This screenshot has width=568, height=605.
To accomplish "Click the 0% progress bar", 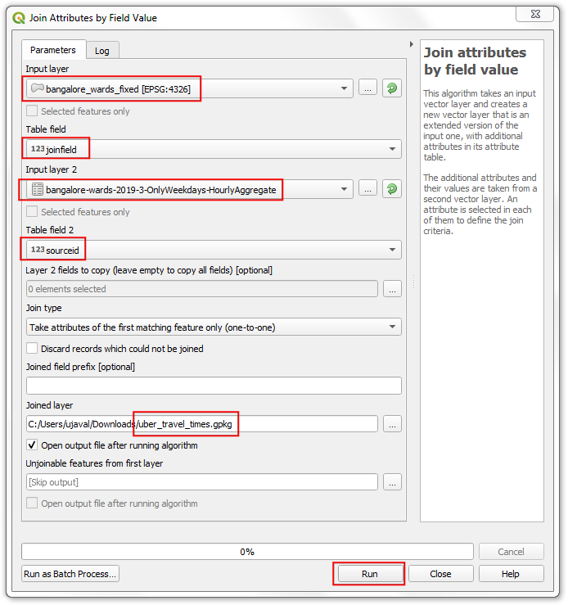I will click(246, 552).
